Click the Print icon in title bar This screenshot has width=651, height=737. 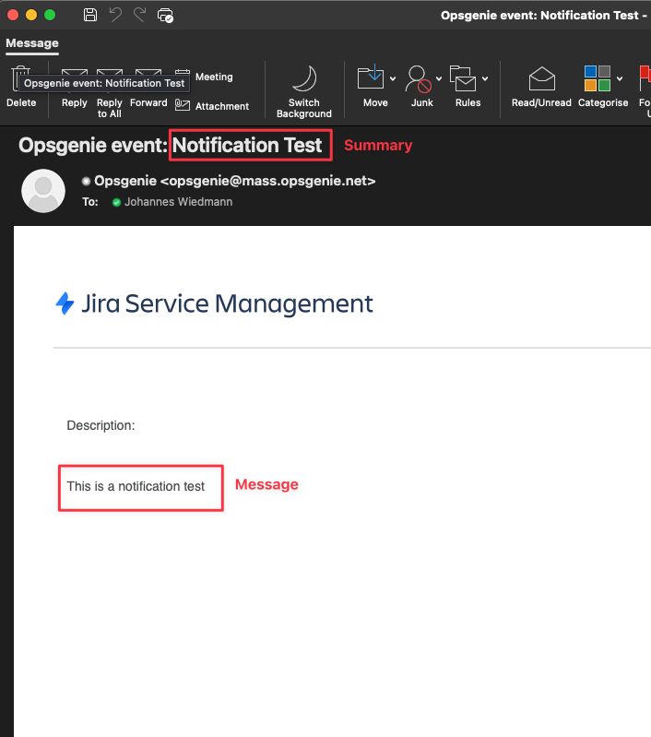[165, 15]
